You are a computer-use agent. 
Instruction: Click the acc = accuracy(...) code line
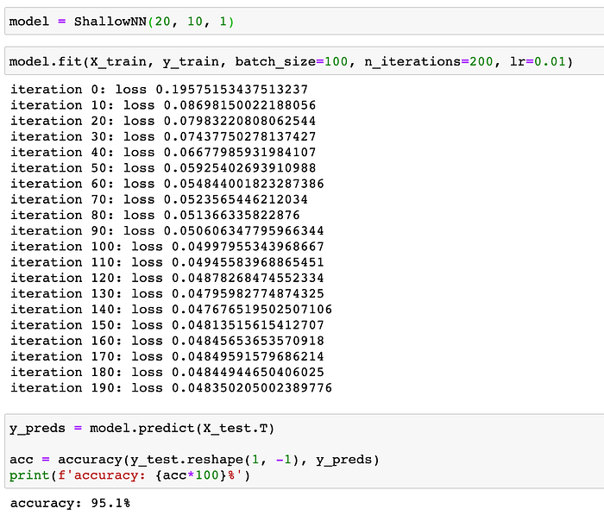pyautogui.click(x=194, y=460)
